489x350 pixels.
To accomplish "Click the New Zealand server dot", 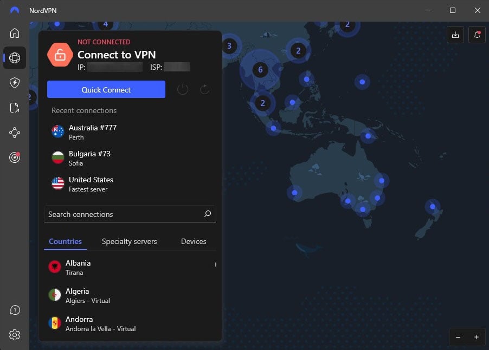I will tap(433, 207).
